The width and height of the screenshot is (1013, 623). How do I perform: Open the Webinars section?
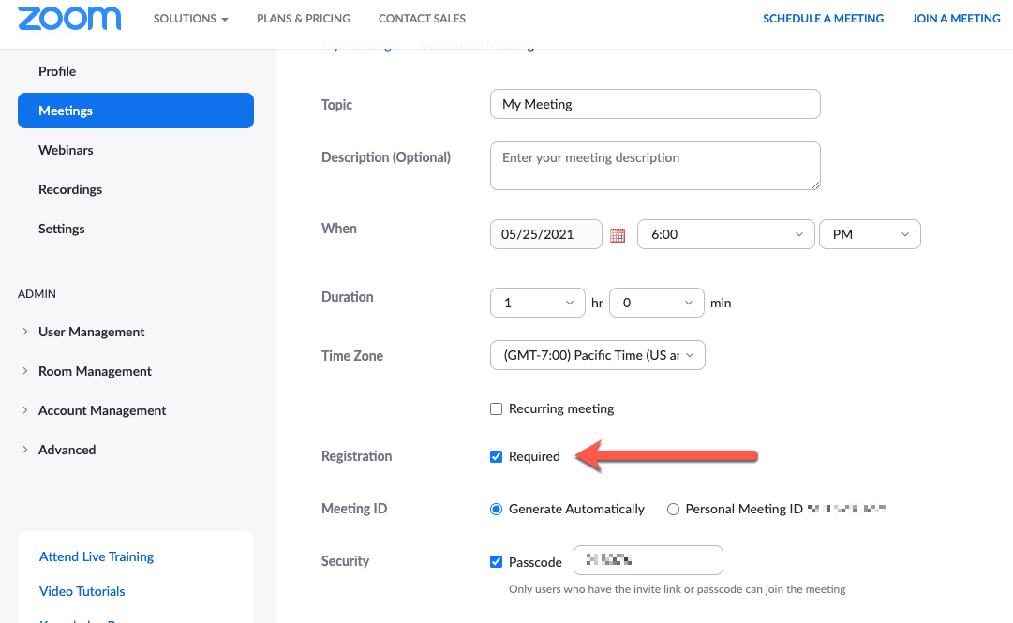66,150
